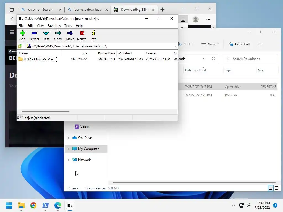The width and height of the screenshot is (283, 212).
Task: Click the Explorer horizontal scrollbar
Action: (x=194, y=183)
